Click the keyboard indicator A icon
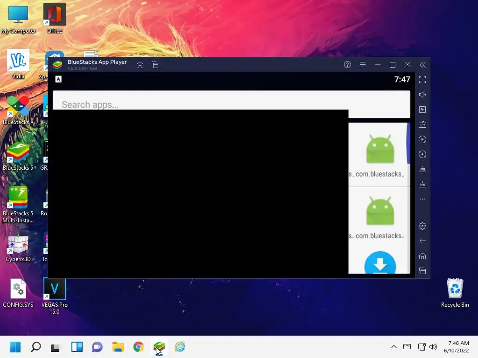The width and height of the screenshot is (478, 358). click(58, 79)
